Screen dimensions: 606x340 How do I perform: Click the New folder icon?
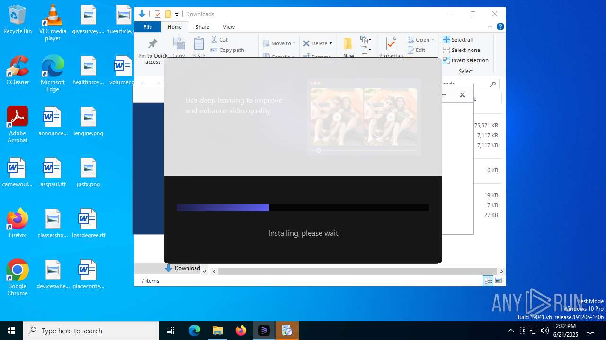(348, 44)
